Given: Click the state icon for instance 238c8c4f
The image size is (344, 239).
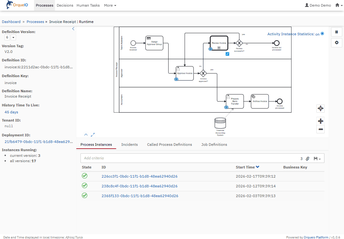Looking at the screenshot, I should tap(85, 185).
